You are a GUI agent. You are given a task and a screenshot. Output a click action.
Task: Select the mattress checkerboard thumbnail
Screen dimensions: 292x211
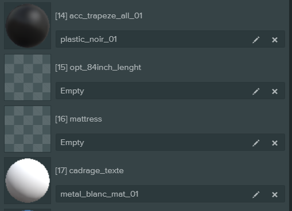pyautogui.click(x=28, y=129)
